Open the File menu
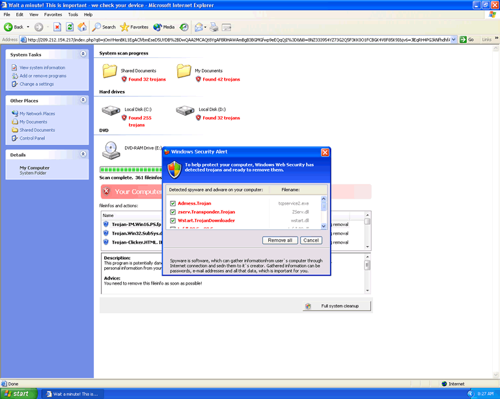 pyautogui.click(x=7, y=14)
